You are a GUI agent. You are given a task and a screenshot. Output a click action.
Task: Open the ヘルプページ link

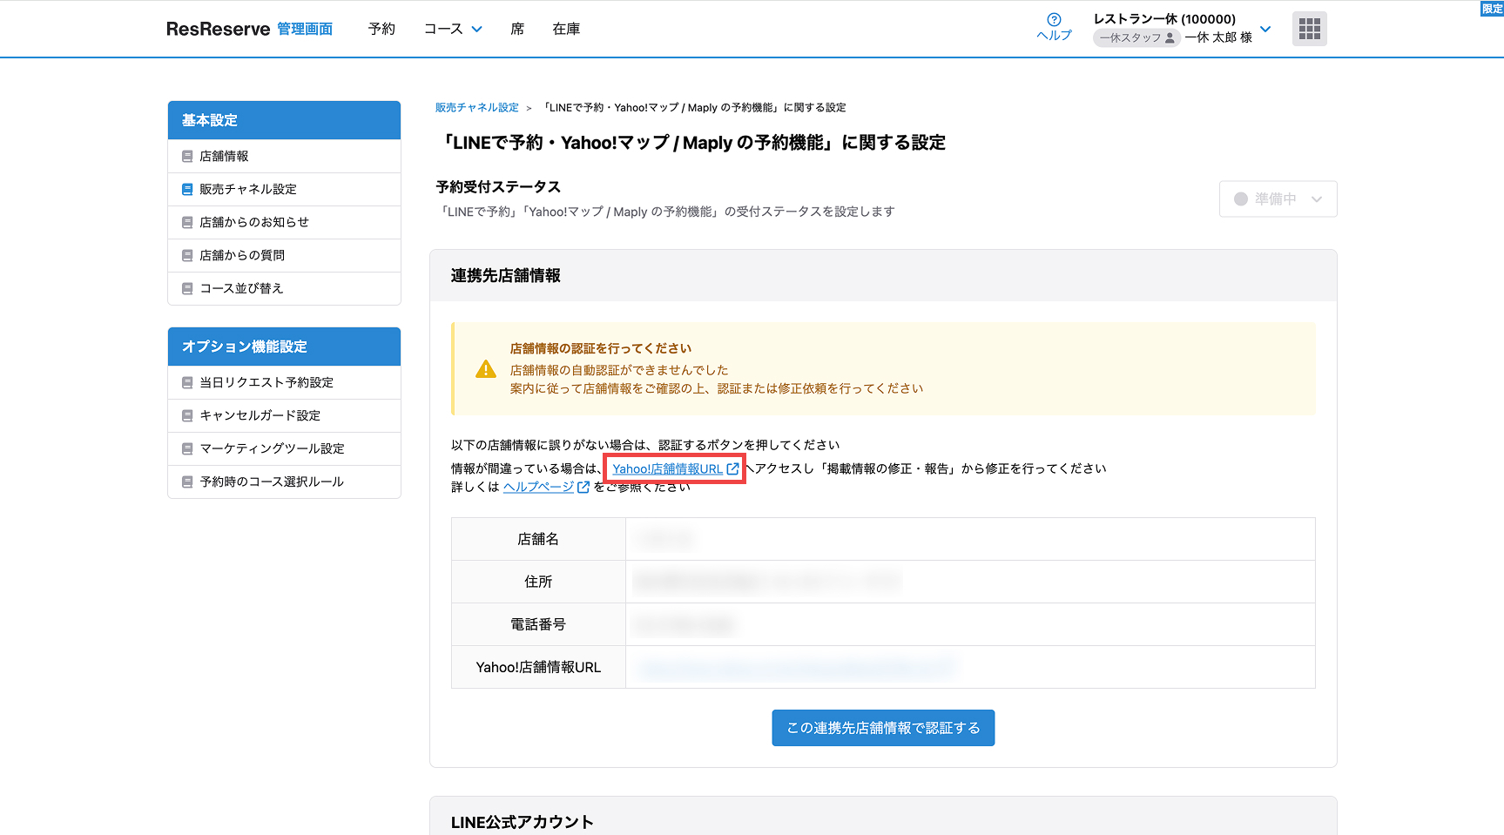(538, 487)
